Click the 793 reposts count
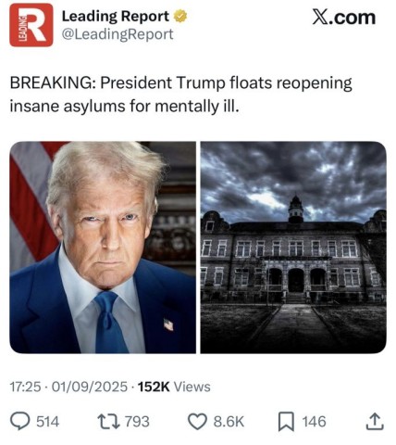Image resolution: width=396 pixels, height=445 pixels. pyautogui.click(x=137, y=422)
